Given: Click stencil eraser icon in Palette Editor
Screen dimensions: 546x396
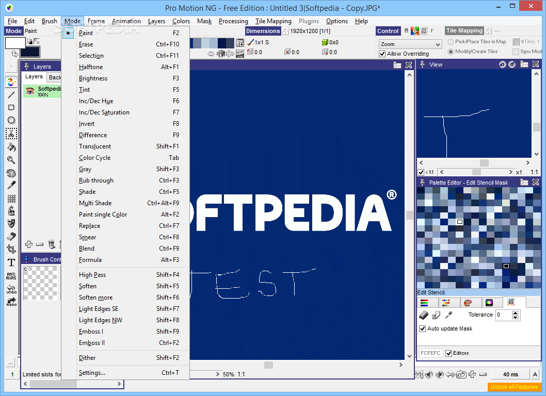Looking at the screenshot, I should [x=423, y=315].
